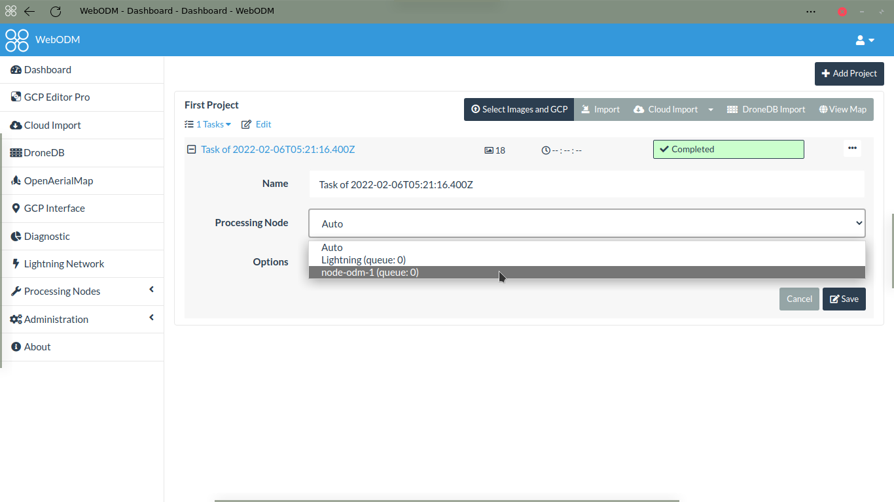Save the task settings
Image resolution: width=894 pixels, height=502 pixels.
pyautogui.click(x=844, y=299)
